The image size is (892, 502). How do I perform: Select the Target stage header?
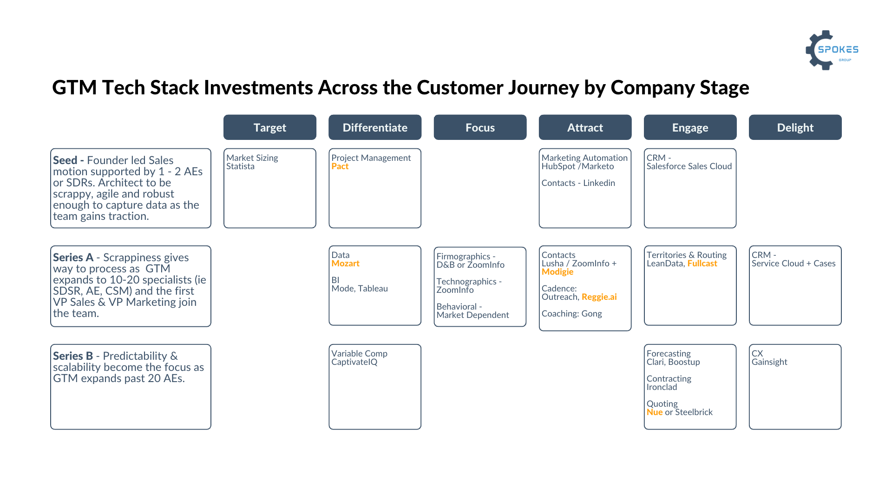click(x=269, y=127)
